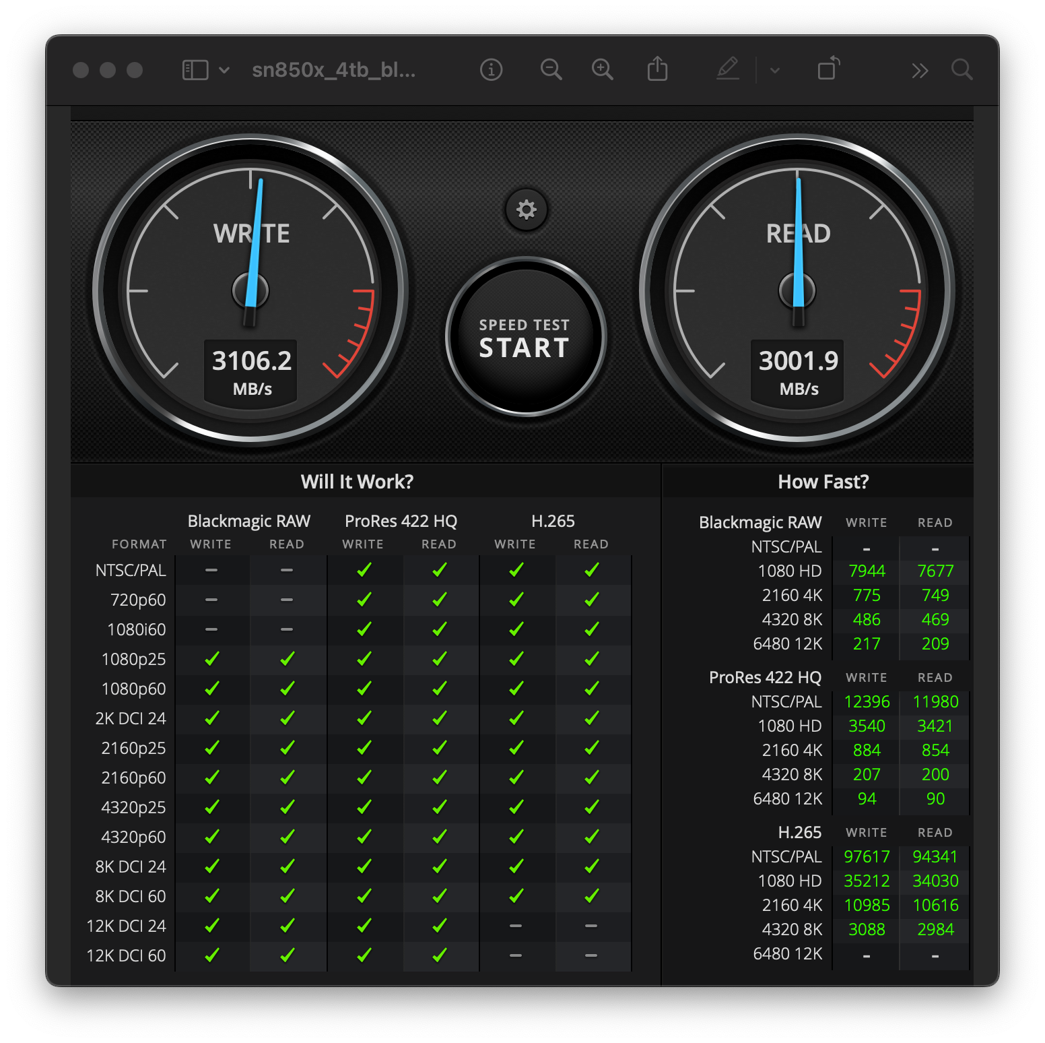
Task: Zoom in with the magnifier plus icon
Action: pyautogui.click(x=602, y=69)
